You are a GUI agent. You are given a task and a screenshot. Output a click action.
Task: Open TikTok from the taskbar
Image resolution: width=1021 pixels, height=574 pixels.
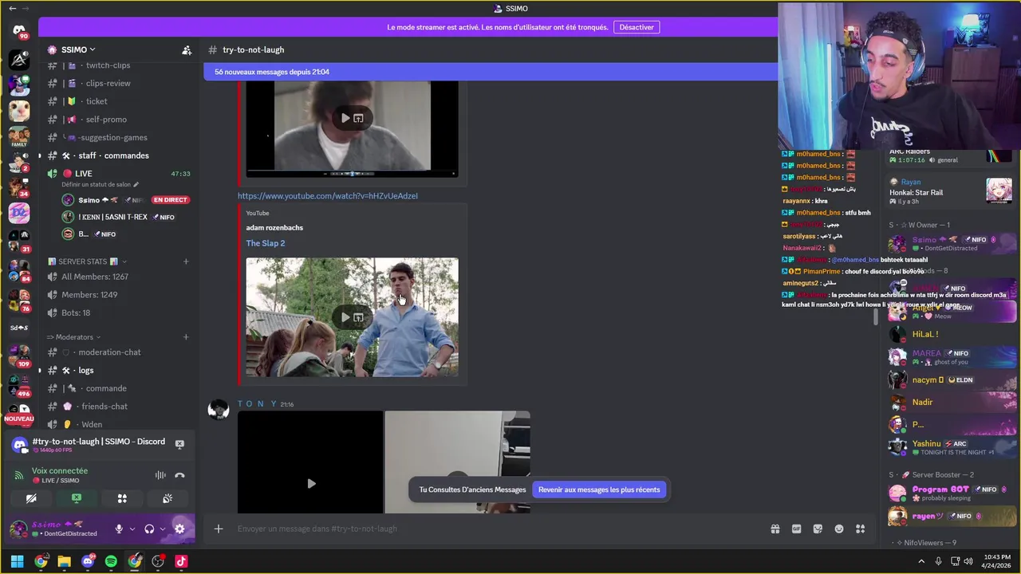tap(181, 561)
